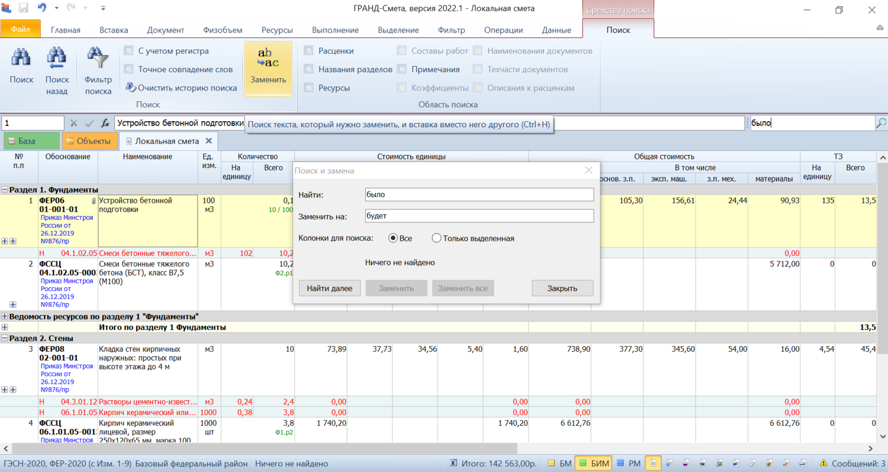Open the Фильтр поиска funnel tool
Viewport: 888px width, 472px height.
pos(98,58)
